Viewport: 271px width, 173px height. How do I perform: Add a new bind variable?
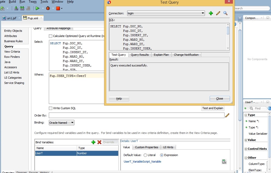(x=93, y=142)
